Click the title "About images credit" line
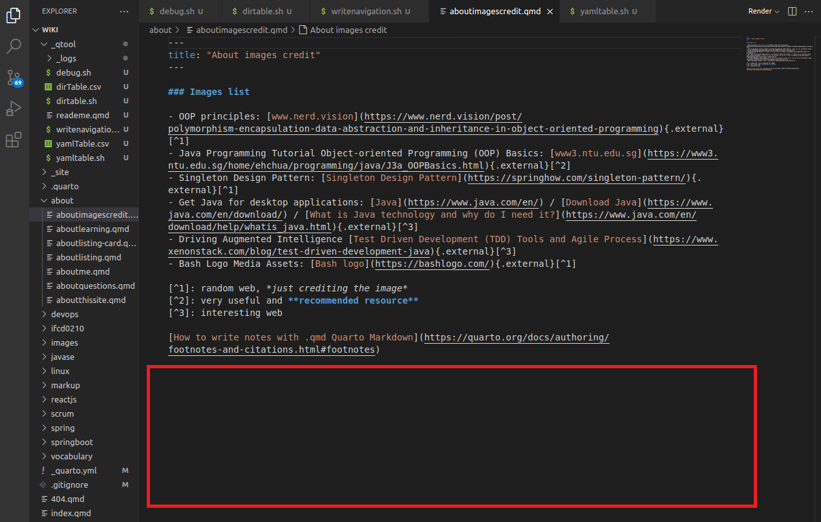The image size is (821, 522). pyautogui.click(x=244, y=55)
